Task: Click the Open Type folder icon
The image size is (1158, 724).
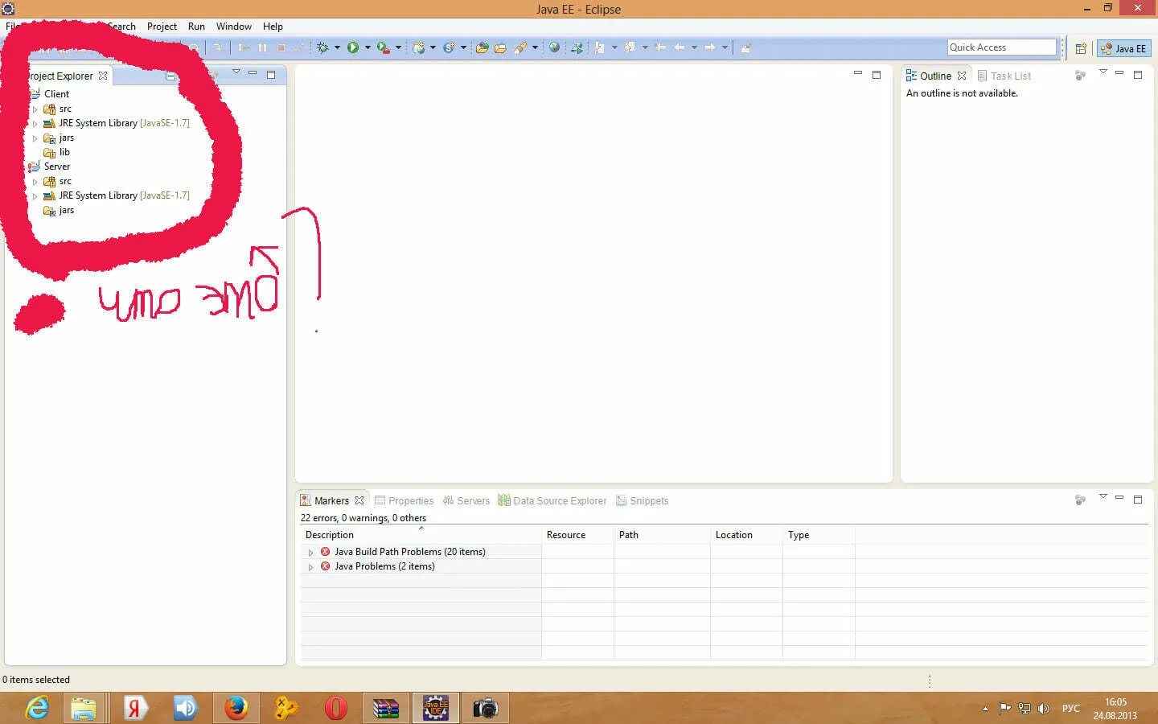Action: click(482, 47)
